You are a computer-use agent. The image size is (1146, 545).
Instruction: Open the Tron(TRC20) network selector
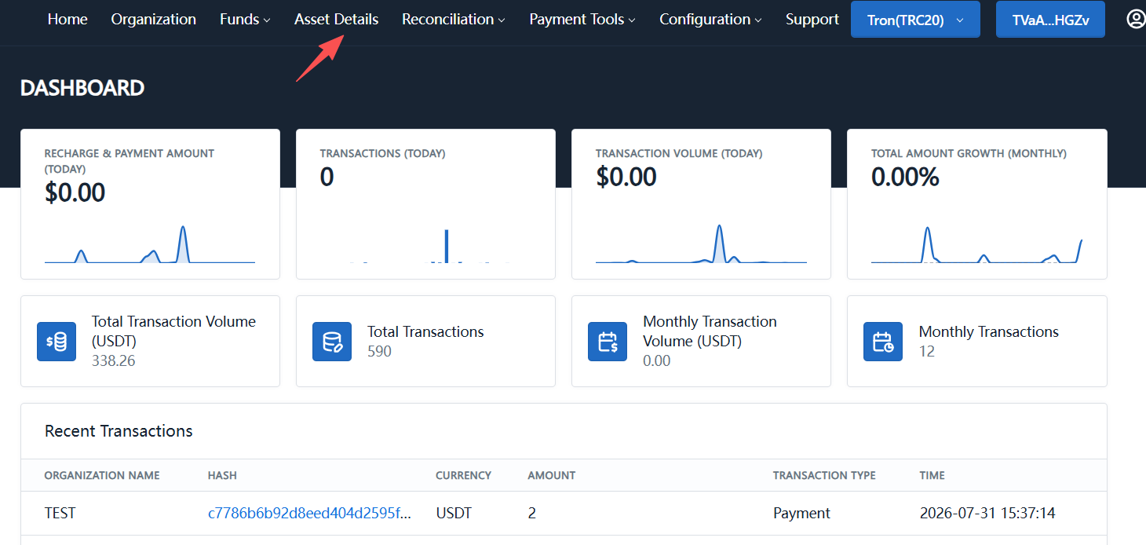coord(915,20)
